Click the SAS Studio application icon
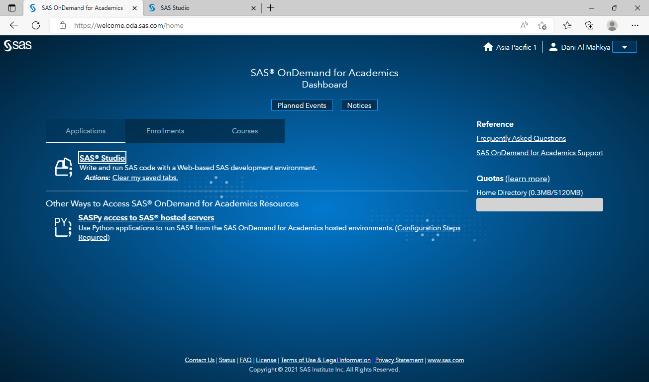649x382 pixels. (64, 167)
